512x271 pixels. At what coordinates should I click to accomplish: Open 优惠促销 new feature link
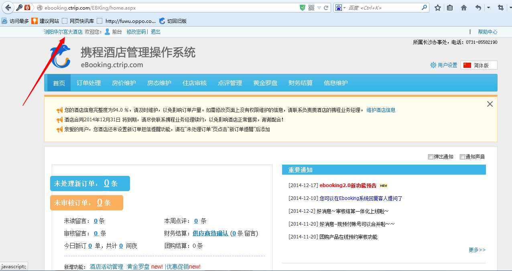coord(178,267)
